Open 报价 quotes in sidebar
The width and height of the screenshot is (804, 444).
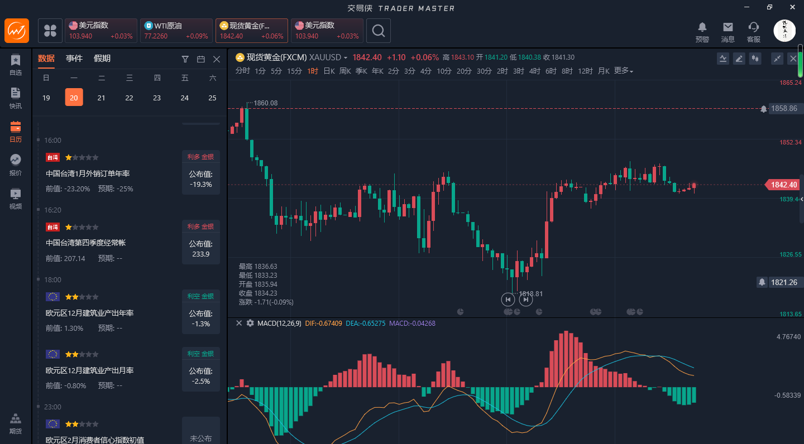pyautogui.click(x=16, y=166)
